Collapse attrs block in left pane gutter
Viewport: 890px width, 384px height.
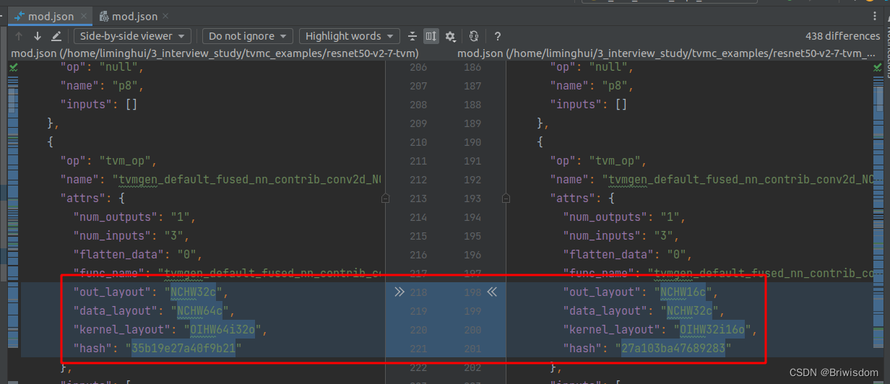tap(385, 198)
